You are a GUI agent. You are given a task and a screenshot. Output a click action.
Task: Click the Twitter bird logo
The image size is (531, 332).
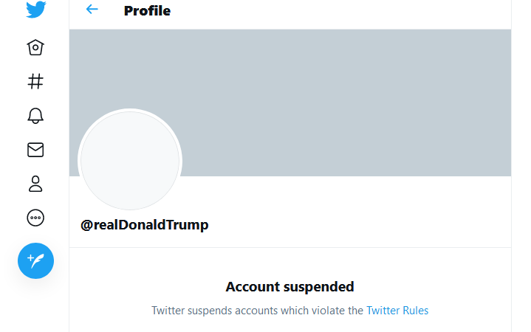pyautogui.click(x=35, y=10)
